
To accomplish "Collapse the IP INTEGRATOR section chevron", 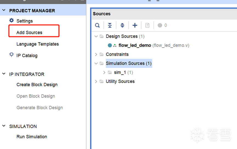I will coord(4,74).
